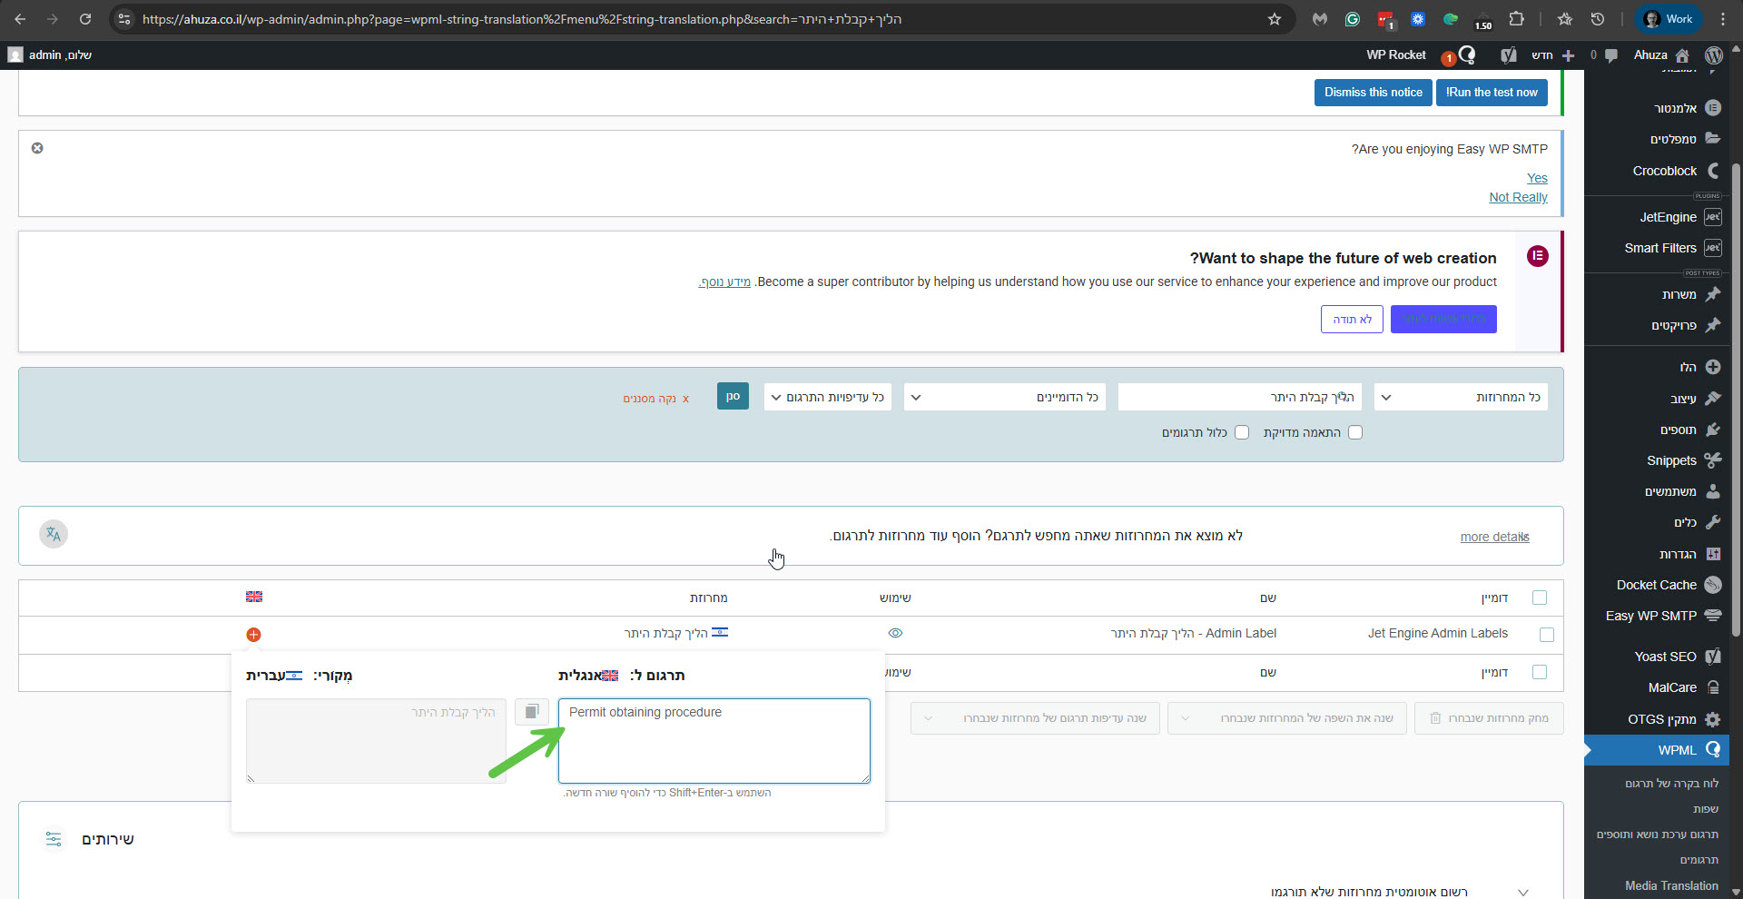Click the eye usage icon in string row
Image resolution: width=1743 pixels, height=899 pixels.
(895, 633)
